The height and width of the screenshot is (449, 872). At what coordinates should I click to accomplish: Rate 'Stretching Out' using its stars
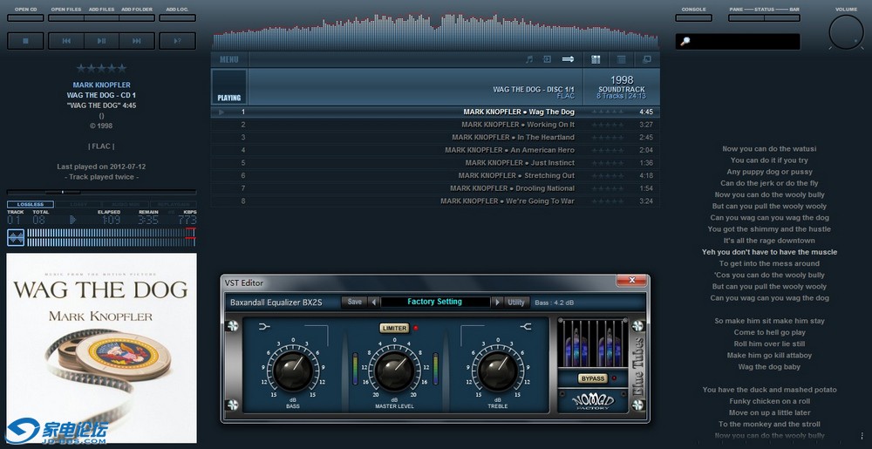pos(608,176)
